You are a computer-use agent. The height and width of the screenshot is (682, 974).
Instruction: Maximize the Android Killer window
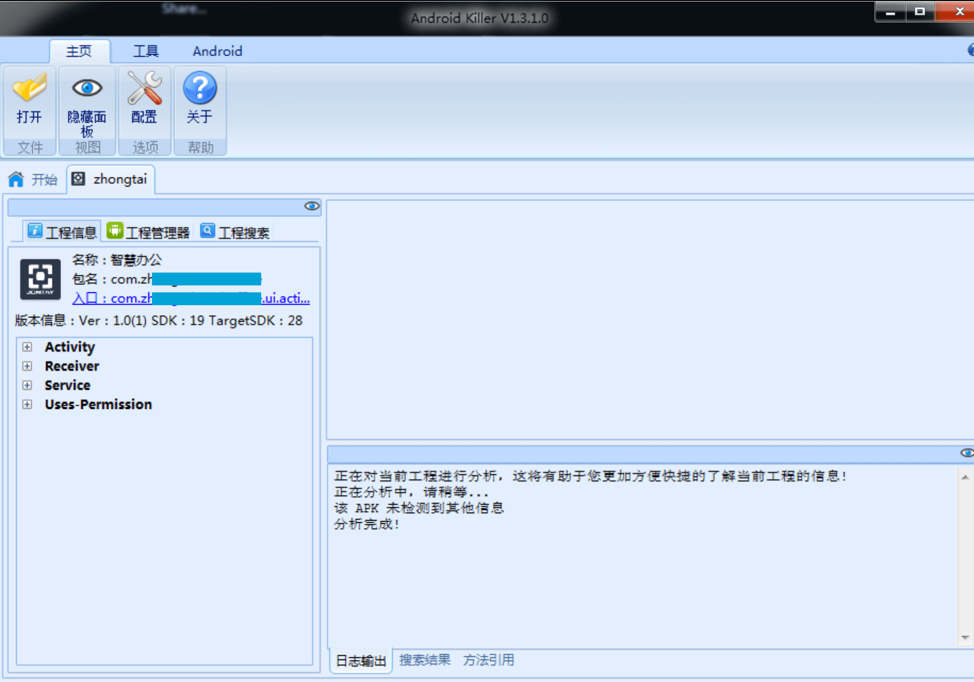click(920, 11)
